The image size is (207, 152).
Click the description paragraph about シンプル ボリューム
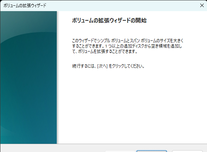pyautogui.click(x=128, y=46)
